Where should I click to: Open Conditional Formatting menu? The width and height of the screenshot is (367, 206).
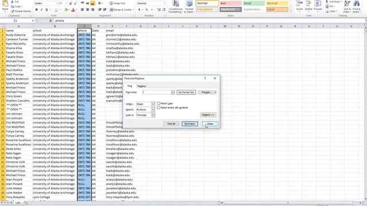[175, 7]
